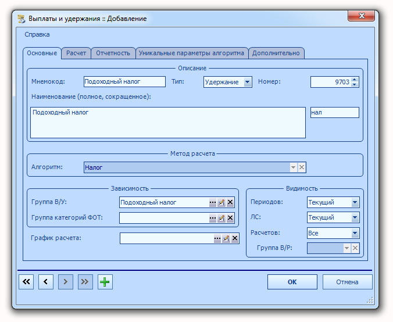Click pencil icon for Группа категорий ФОТ
Image resolution: width=393 pixels, height=322 pixels.
click(x=221, y=218)
